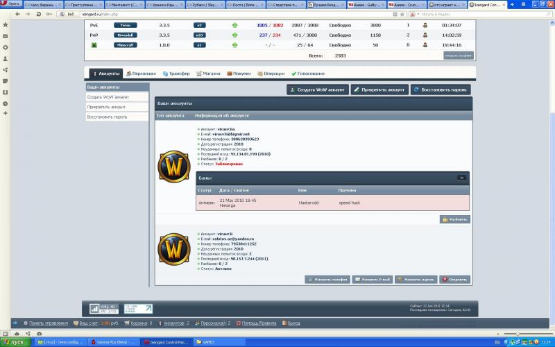Click the Windows Пуск start button
This screenshot has height=347, width=555.
(15, 342)
